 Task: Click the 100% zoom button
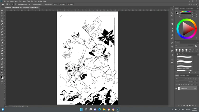[55, 4]
